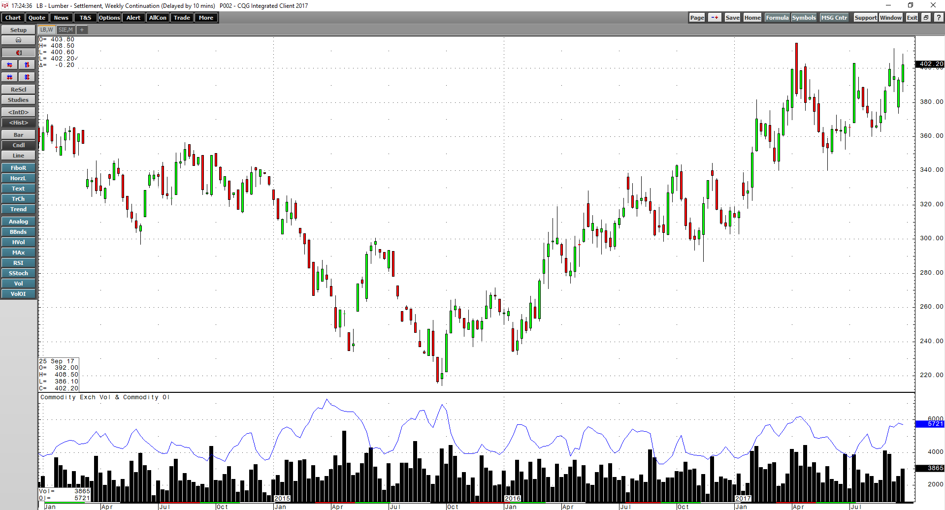Click the printer icon button
This screenshot has width=945, height=510.
18,40
